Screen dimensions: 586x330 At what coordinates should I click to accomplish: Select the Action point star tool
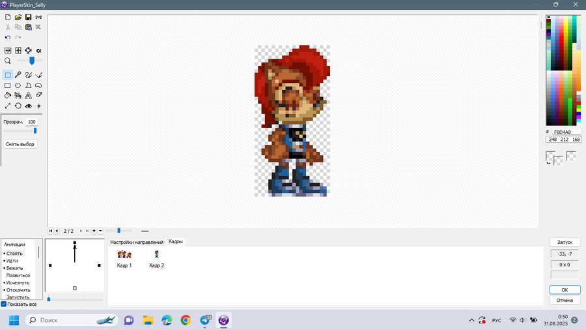pyautogui.click(x=38, y=106)
